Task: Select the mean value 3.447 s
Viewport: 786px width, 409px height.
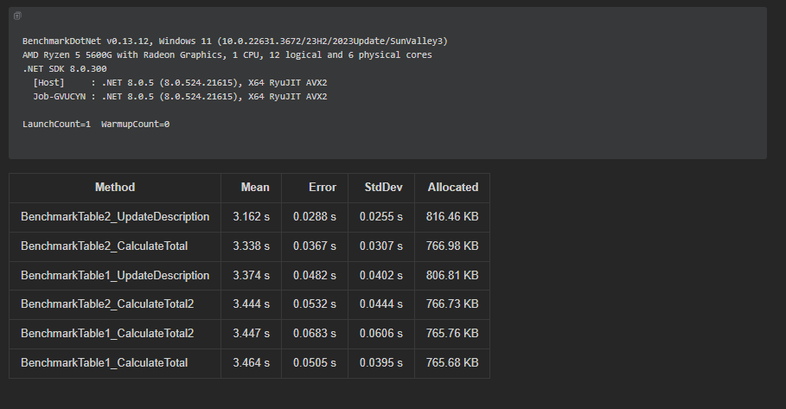Action: [251, 333]
